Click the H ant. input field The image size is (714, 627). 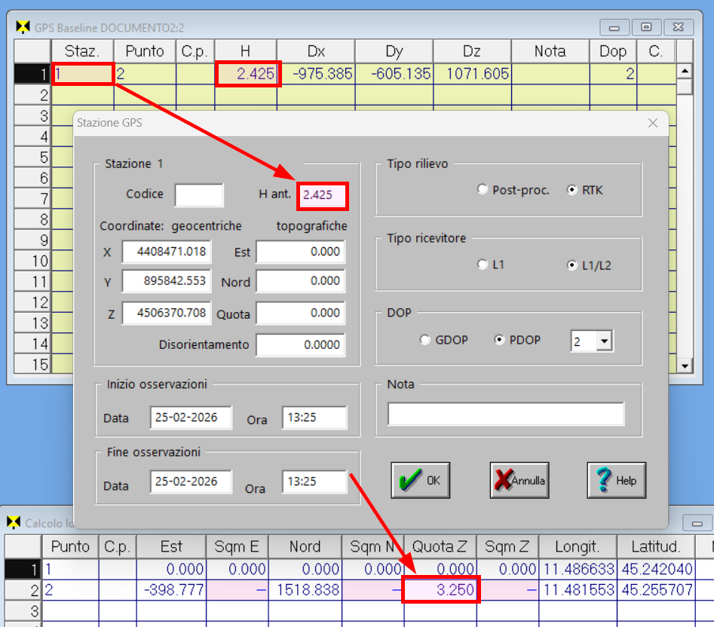[322, 195]
